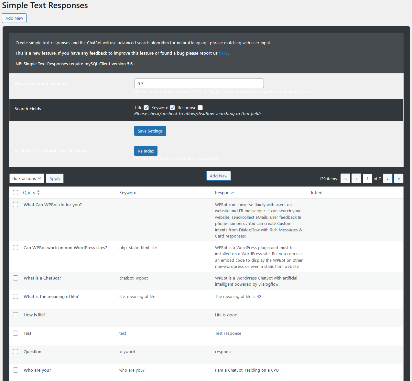Viewport: 412px width, 381px height.
Task: Sort the table by the Query column
Action: (29, 192)
